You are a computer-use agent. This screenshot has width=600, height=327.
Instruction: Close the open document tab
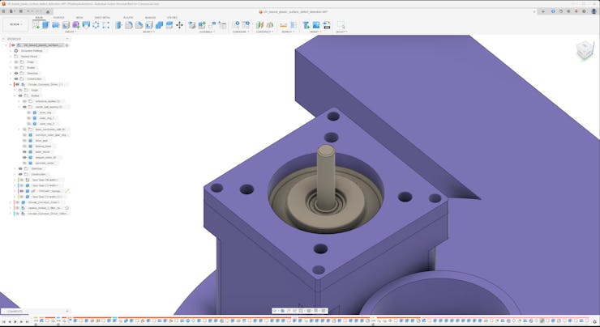[x=536, y=11]
